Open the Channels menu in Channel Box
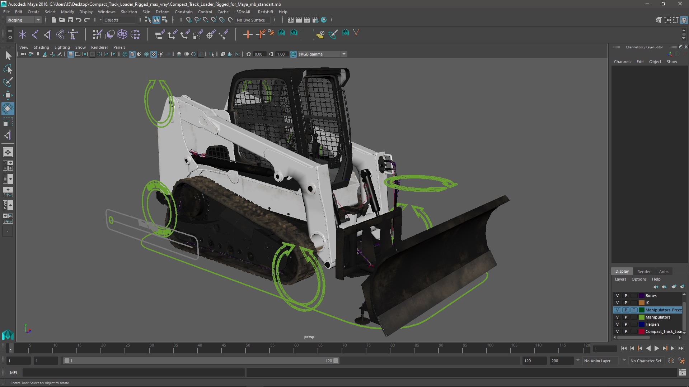The height and width of the screenshot is (387, 689). [622, 62]
